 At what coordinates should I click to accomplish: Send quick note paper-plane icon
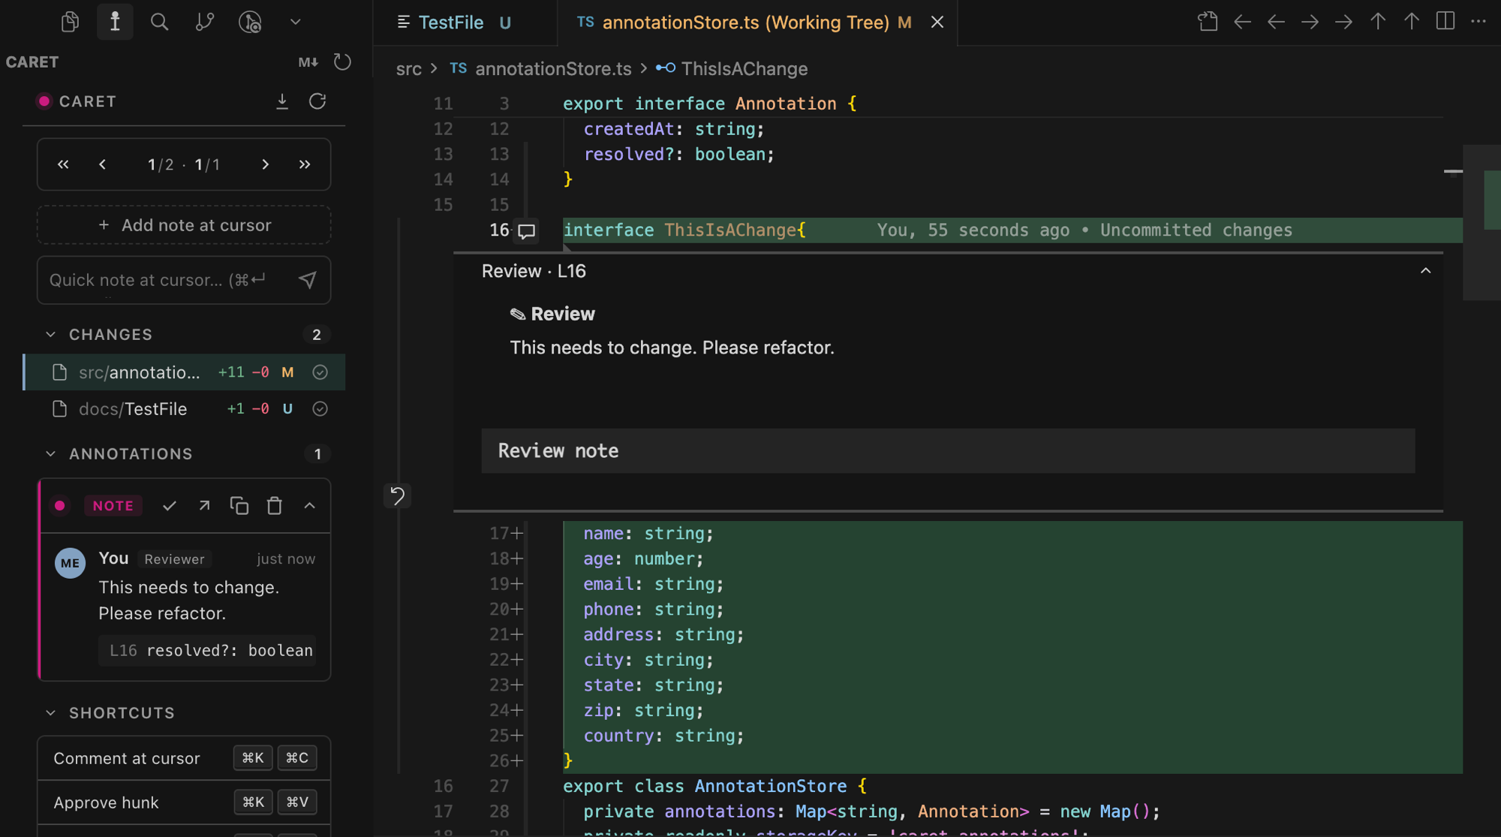(307, 280)
